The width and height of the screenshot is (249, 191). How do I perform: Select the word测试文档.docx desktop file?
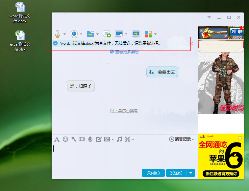click(20, 13)
